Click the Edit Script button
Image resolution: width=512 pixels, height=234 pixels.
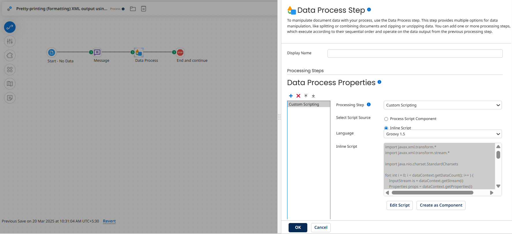coord(400,205)
